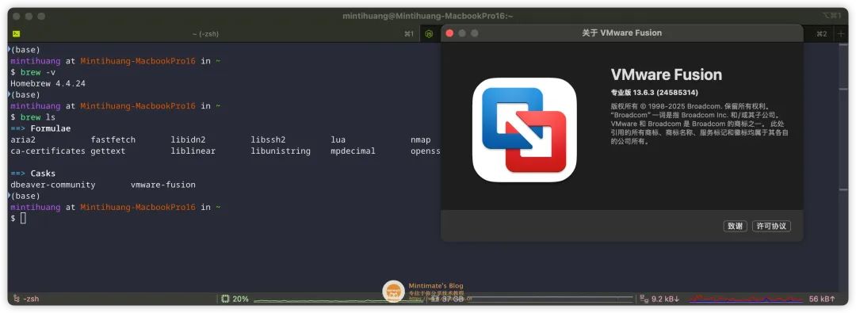Click the ca-certificates formula name
This screenshot has width=856, height=313.
[x=48, y=151]
